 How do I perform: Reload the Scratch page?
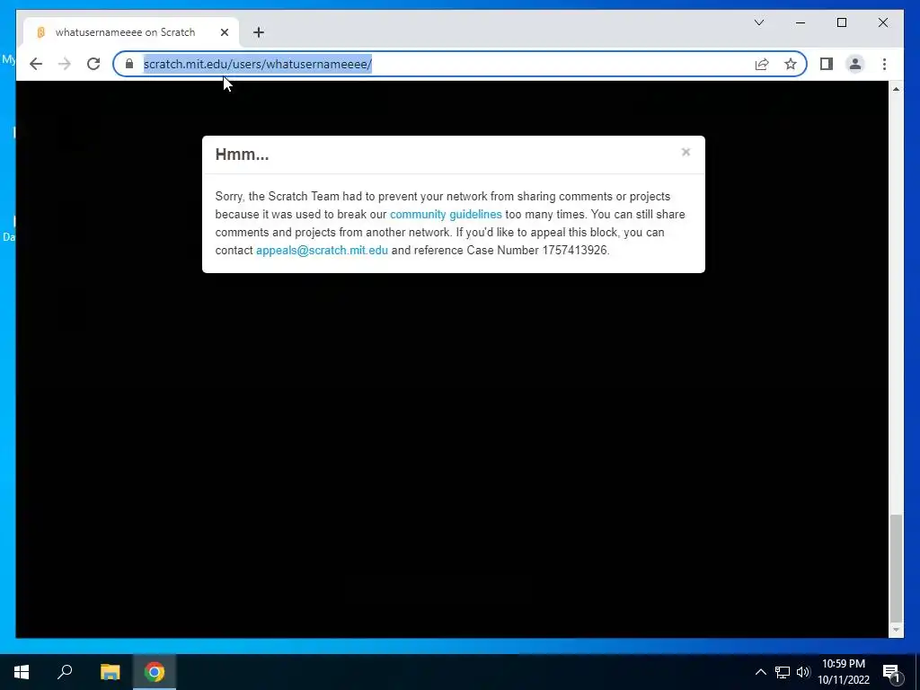[93, 64]
